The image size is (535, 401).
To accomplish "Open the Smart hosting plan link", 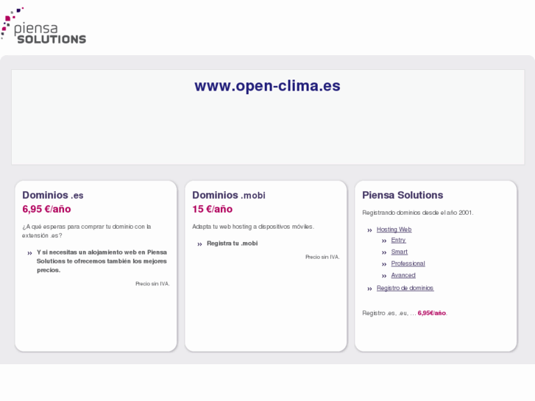I will coord(399,252).
